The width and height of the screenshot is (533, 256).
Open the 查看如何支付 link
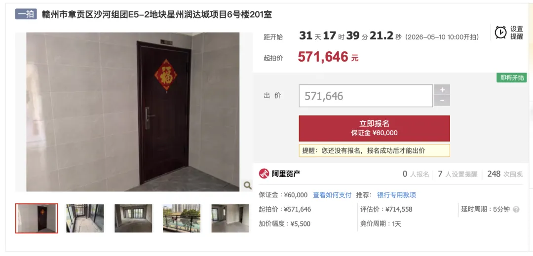332,195
